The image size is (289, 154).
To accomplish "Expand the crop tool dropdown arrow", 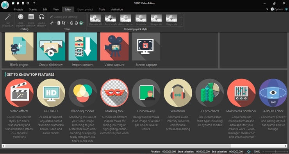I will point(67,23).
